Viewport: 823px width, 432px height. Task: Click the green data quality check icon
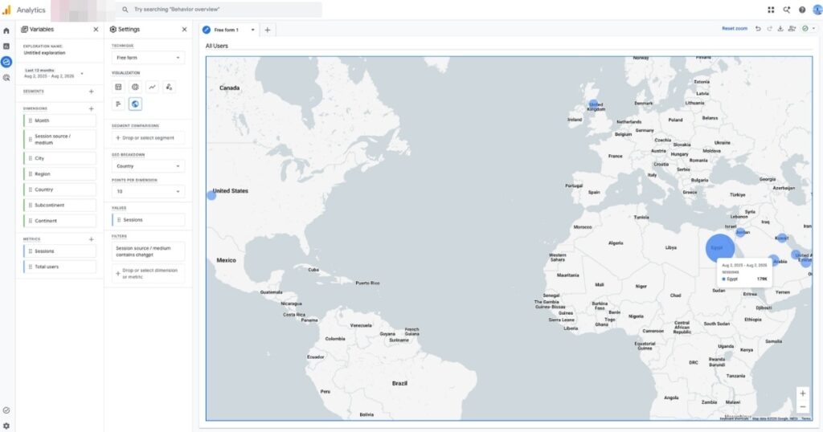point(805,29)
